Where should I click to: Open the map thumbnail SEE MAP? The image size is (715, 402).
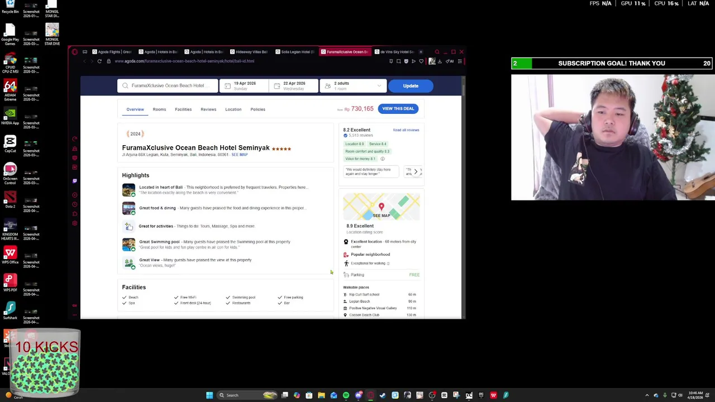point(382,207)
